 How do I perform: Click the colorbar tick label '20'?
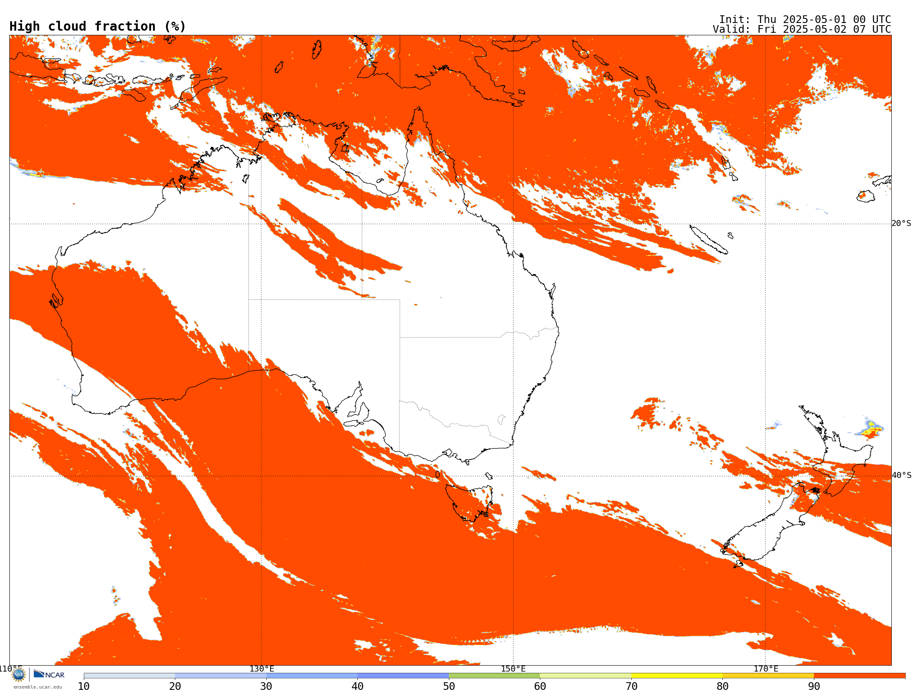pos(175,686)
